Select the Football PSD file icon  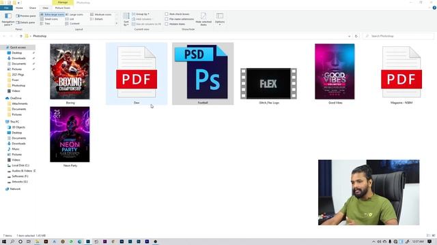coord(203,71)
